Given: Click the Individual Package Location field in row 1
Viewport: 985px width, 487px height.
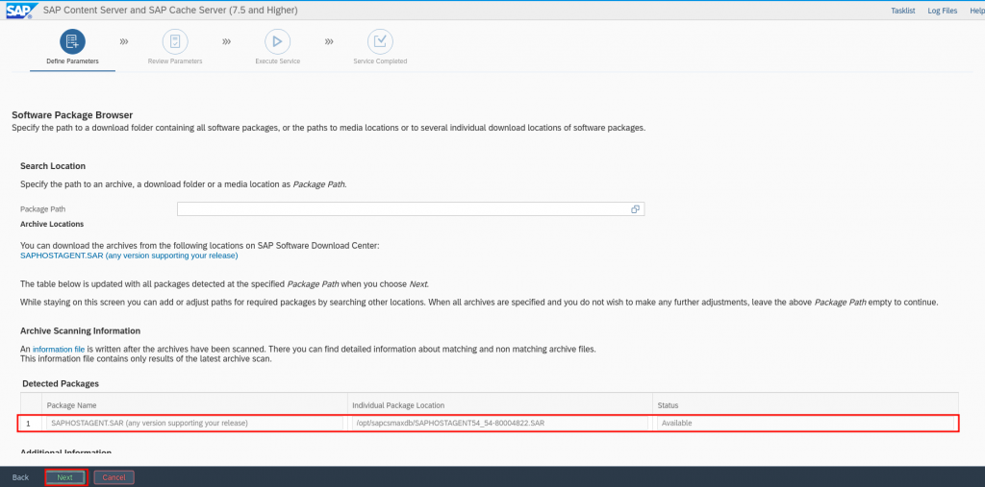Looking at the screenshot, I should (500, 424).
